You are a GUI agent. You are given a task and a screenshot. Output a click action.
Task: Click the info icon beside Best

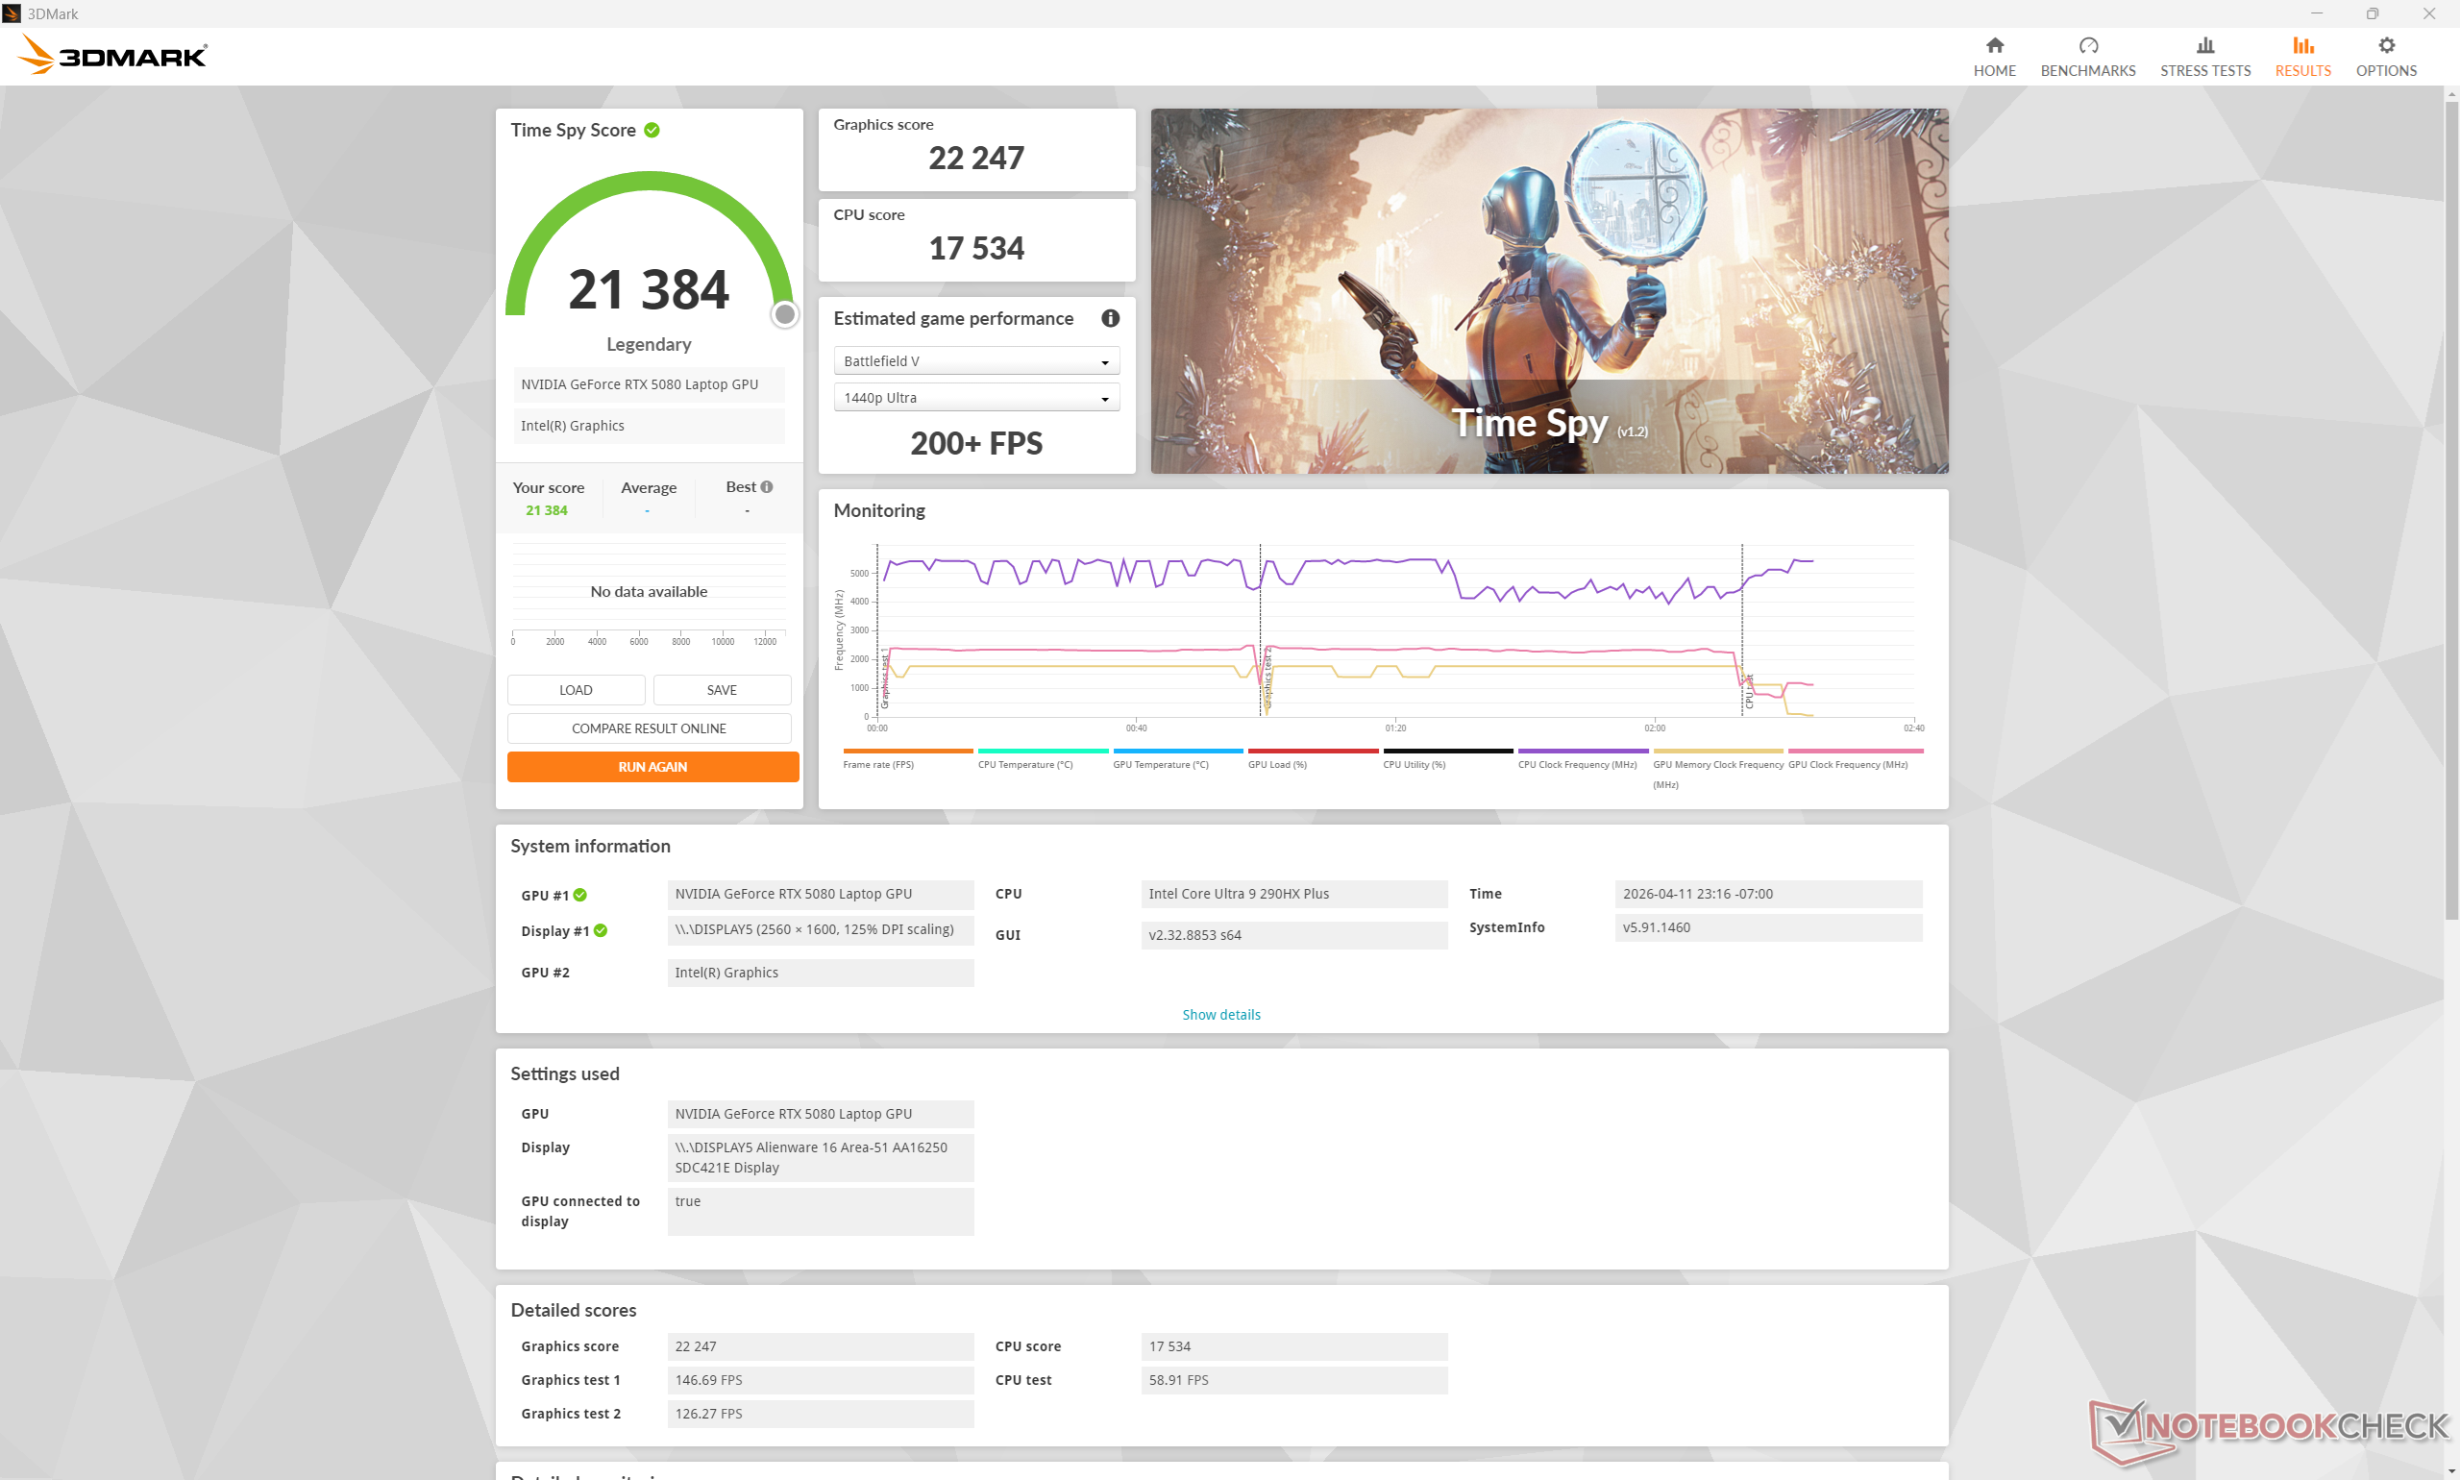[x=767, y=486]
